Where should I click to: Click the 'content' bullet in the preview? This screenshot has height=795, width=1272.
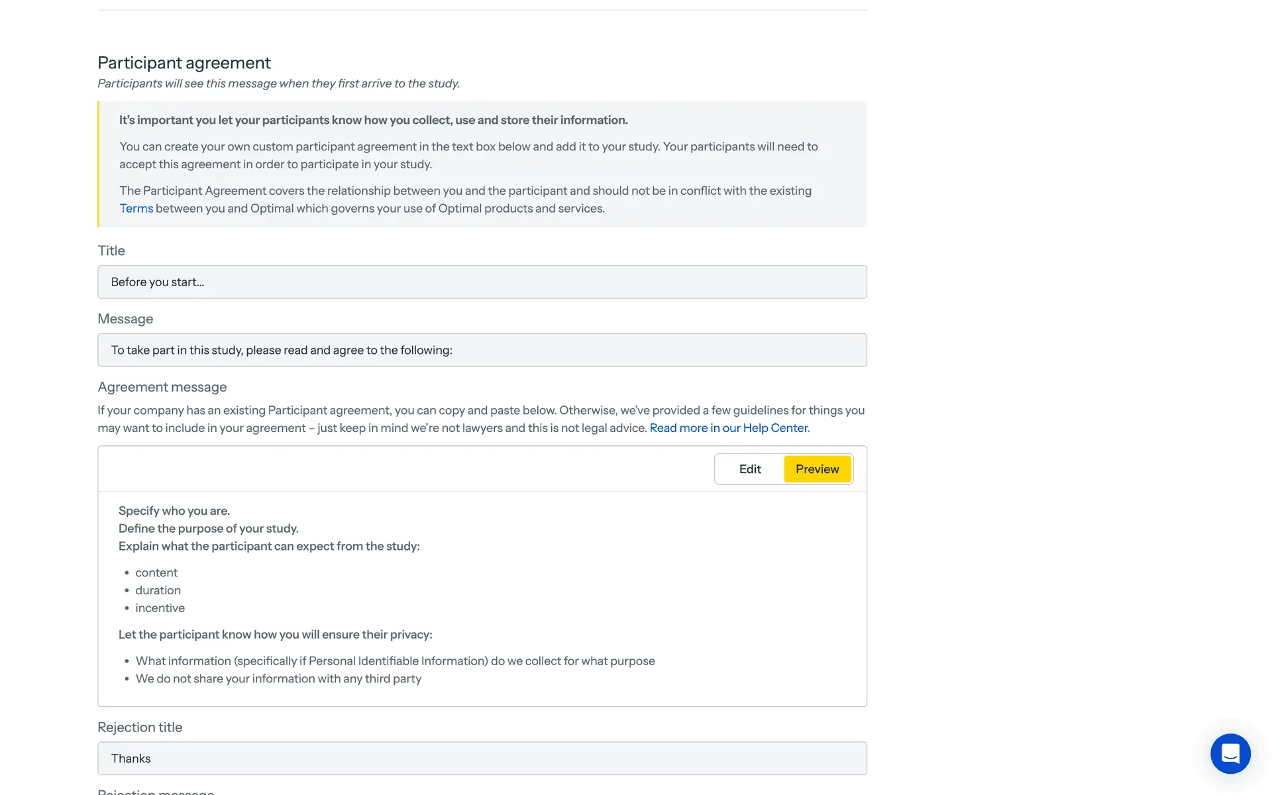point(156,573)
